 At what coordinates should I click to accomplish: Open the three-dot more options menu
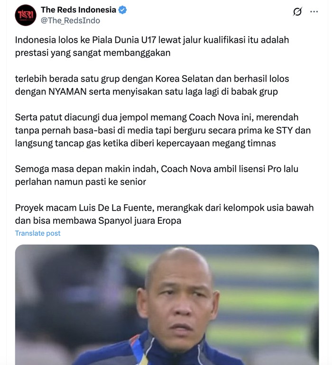coord(314,11)
